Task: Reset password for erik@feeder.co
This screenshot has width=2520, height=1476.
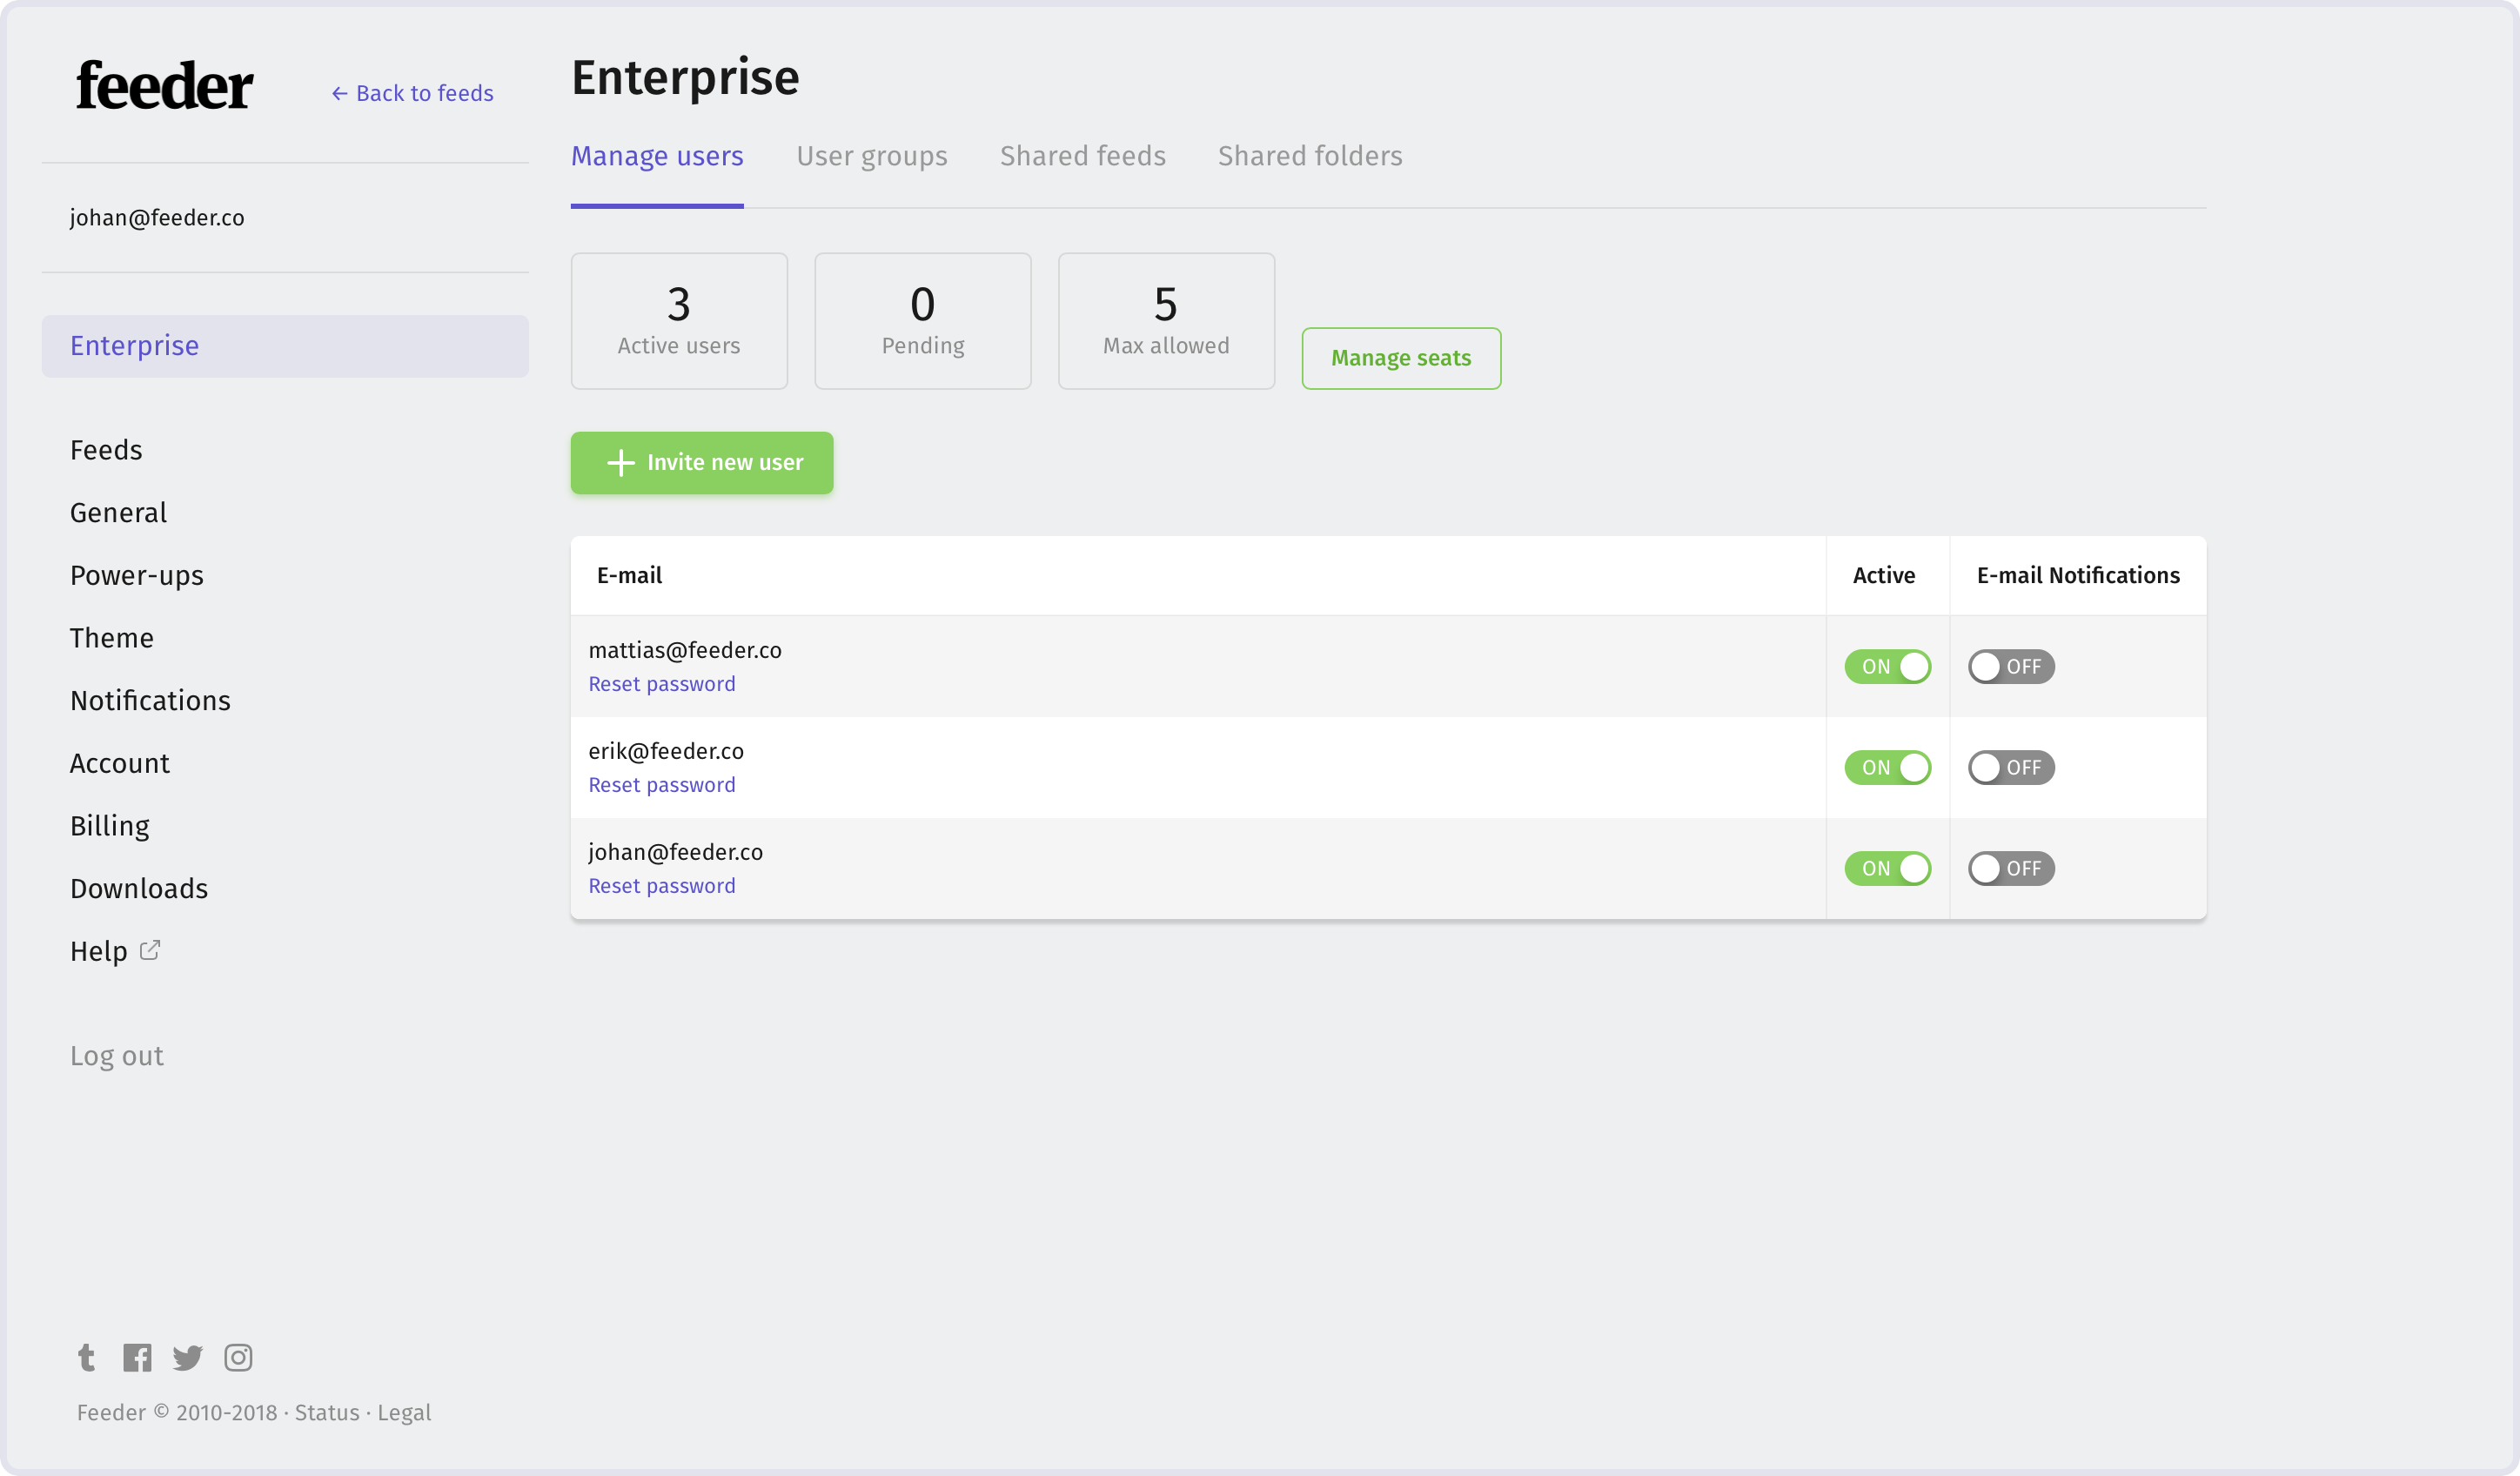Action: point(662,785)
